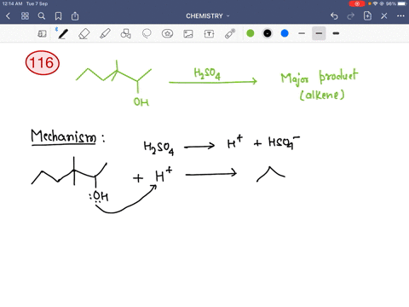Open the CHEMISTRY document title dropdown
This screenshot has height=307, width=409.
click(x=208, y=16)
